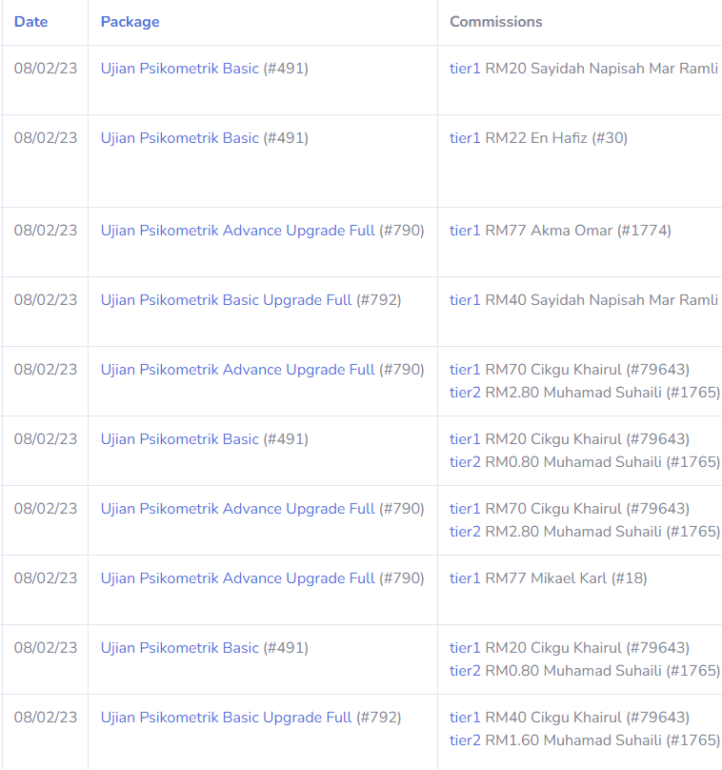Open tier2 link for RM1.60 Muhamad Suhaili
The width and height of the screenshot is (722, 770).
pyautogui.click(x=465, y=740)
